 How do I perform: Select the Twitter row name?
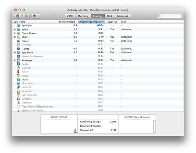click(26, 64)
